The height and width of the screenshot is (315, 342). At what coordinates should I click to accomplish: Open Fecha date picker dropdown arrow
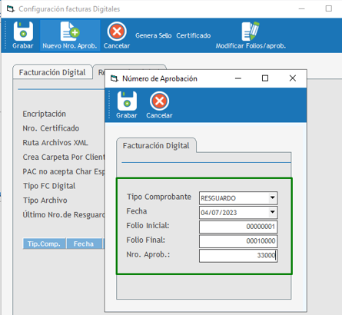coord(273,212)
